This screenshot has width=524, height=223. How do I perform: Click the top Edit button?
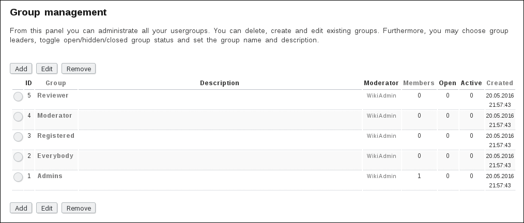(x=47, y=69)
